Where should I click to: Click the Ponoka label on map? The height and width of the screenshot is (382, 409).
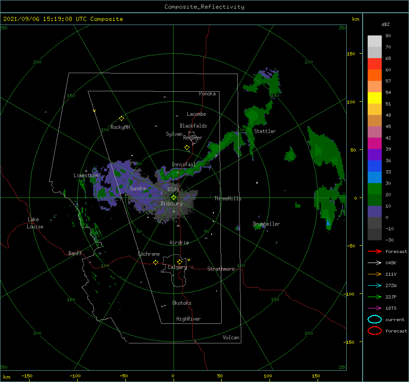pyautogui.click(x=207, y=94)
